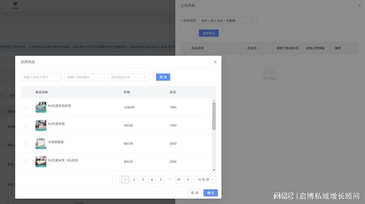Click the blue 查询 search button
This screenshot has width=365, height=204.
tap(163, 77)
